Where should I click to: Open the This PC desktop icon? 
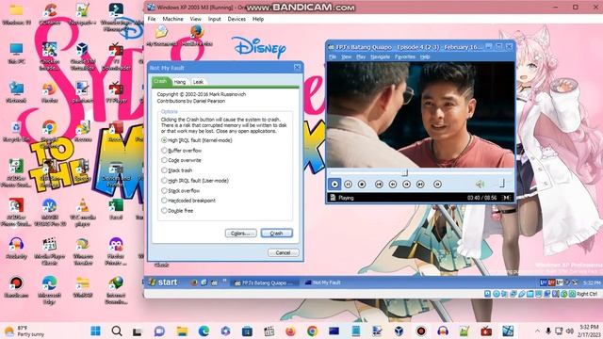click(17, 54)
